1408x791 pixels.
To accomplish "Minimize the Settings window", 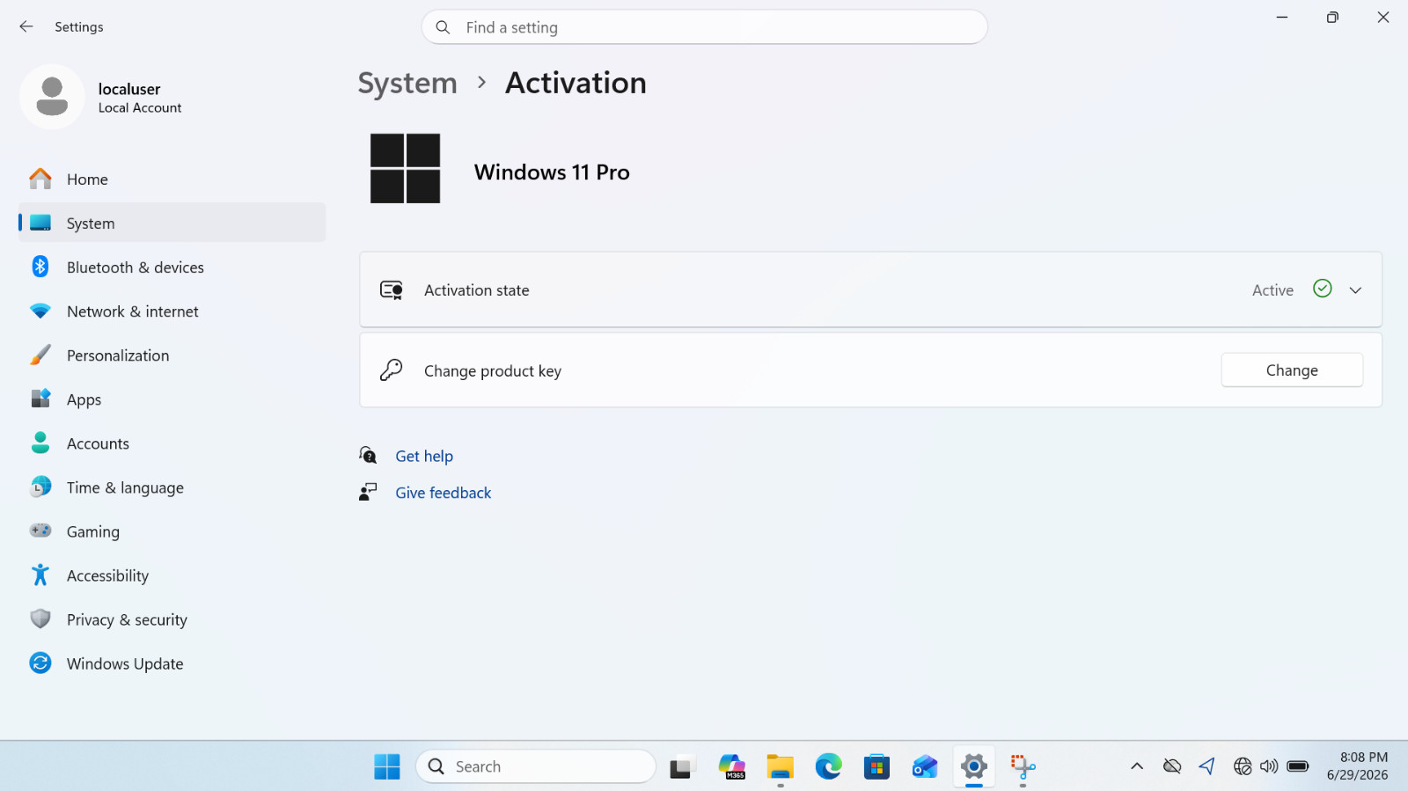I will [x=1282, y=18].
